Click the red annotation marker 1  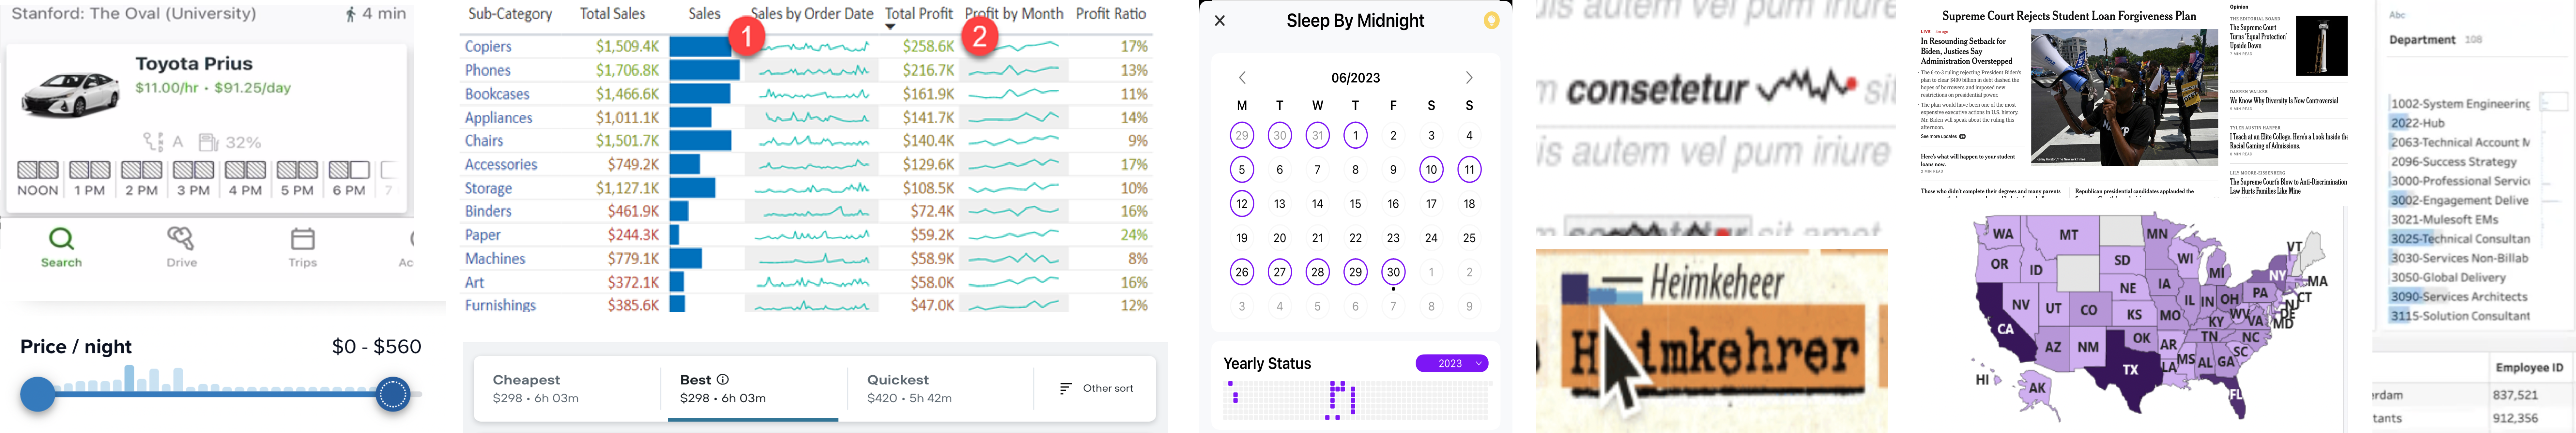746,37
